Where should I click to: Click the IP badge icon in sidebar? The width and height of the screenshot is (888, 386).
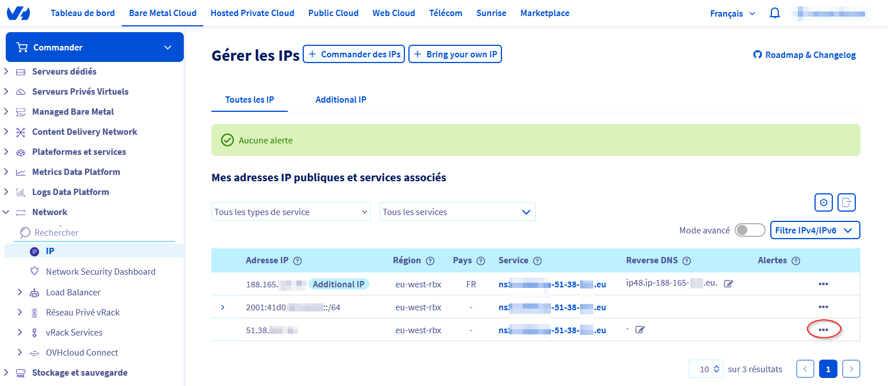[34, 251]
